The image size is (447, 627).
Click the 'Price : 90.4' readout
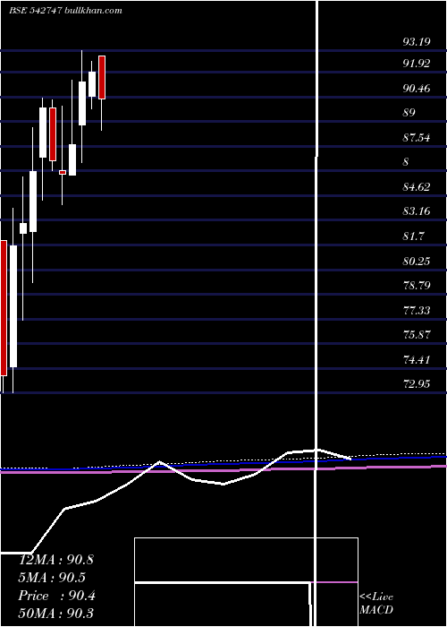click(56, 596)
